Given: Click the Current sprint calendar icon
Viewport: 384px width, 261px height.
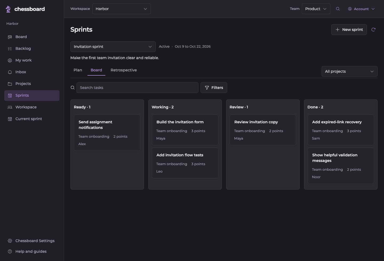Looking at the screenshot, I should [x=10, y=119].
